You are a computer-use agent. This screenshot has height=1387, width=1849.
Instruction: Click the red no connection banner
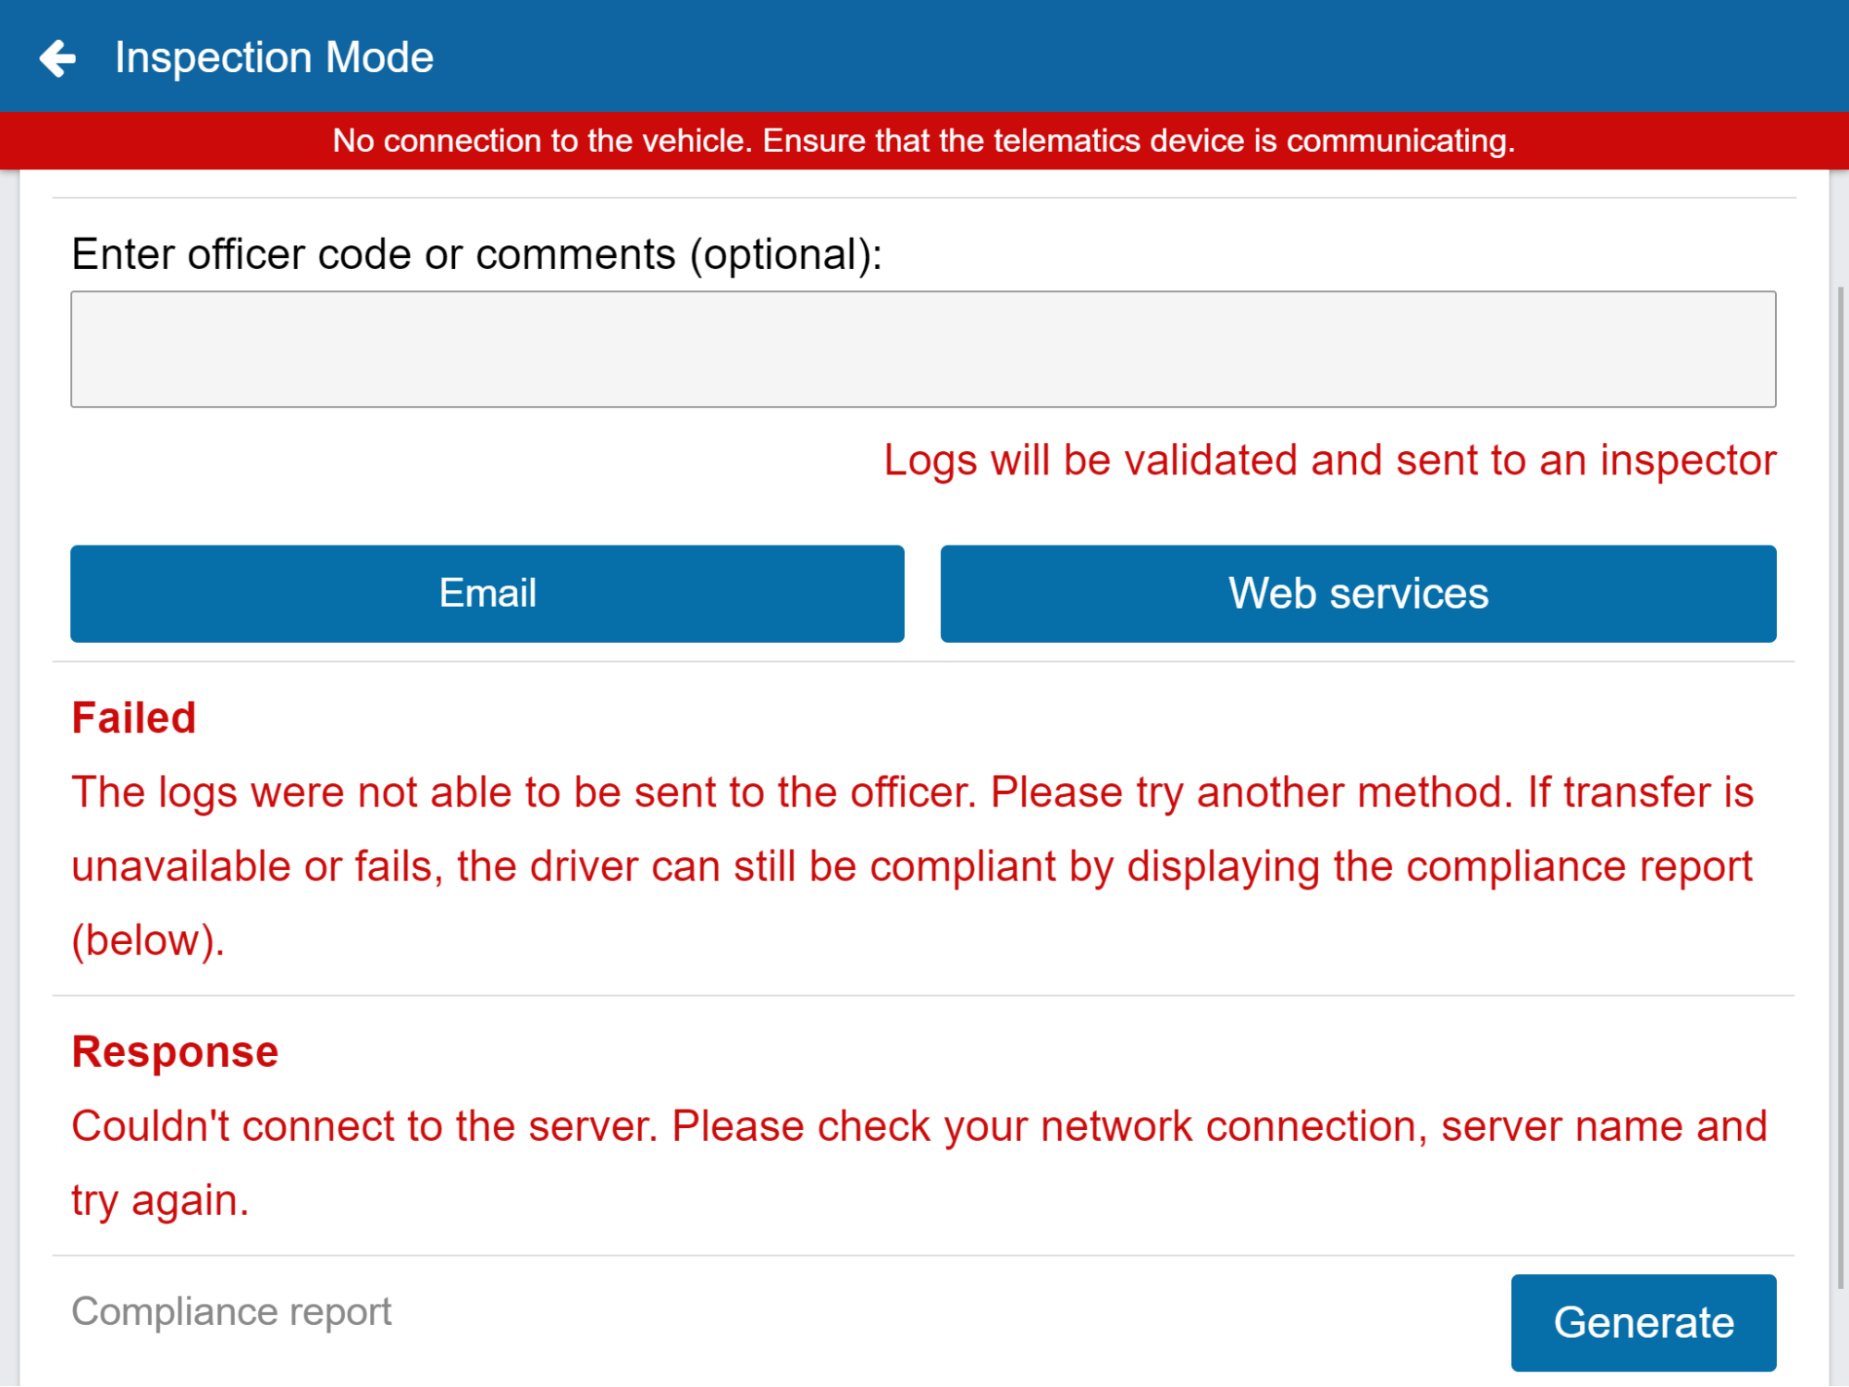click(x=922, y=141)
